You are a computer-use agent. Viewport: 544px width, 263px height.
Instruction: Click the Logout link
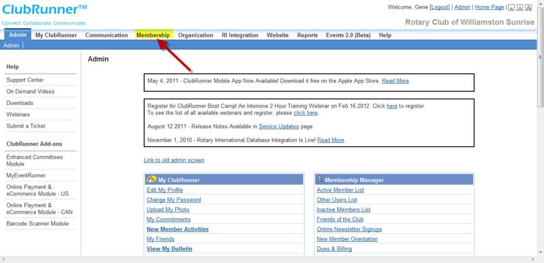(440, 7)
